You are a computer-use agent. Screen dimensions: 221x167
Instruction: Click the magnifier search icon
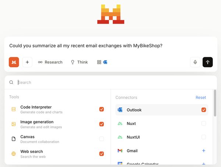(x=11, y=82)
